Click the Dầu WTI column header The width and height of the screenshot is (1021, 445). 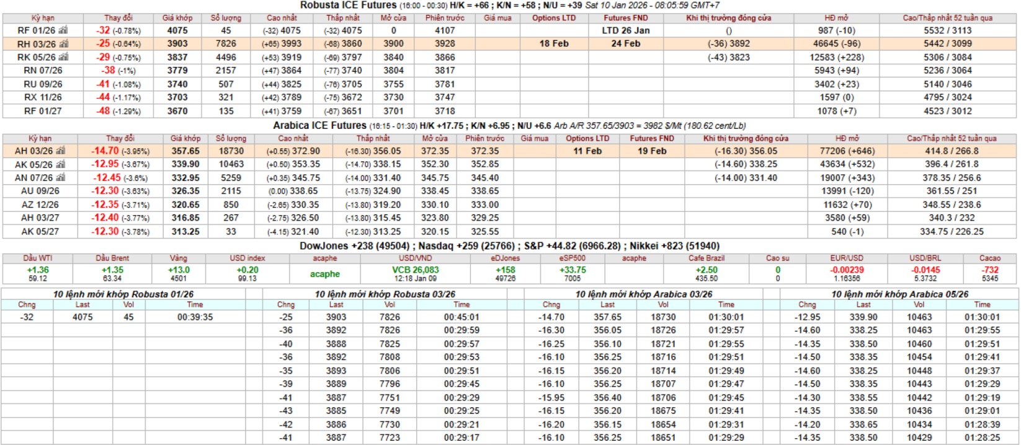[38, 258]
